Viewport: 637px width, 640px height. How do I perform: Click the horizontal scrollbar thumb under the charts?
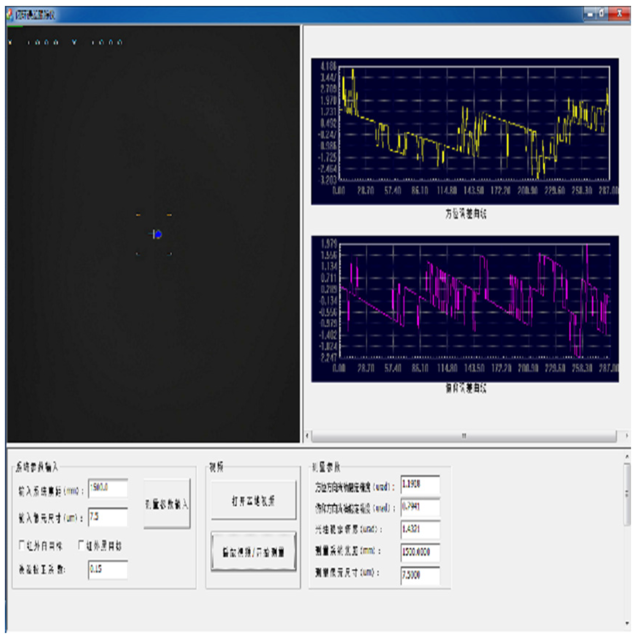[x=464, y=436]
